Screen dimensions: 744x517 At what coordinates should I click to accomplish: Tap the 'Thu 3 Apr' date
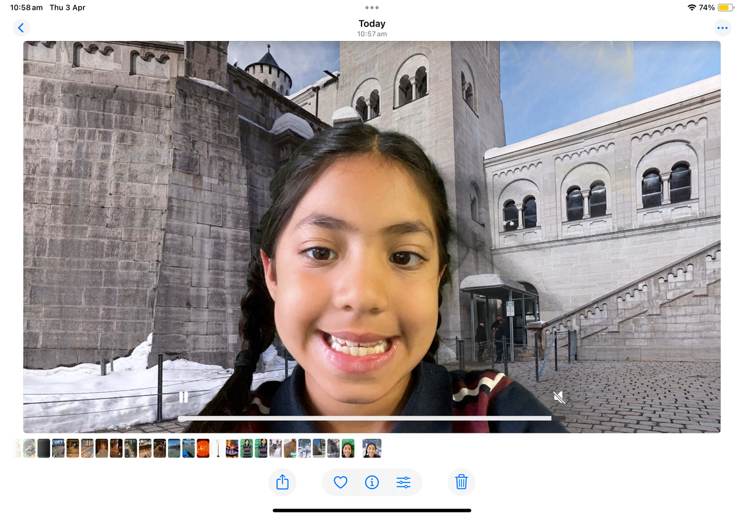pos(68,7)
